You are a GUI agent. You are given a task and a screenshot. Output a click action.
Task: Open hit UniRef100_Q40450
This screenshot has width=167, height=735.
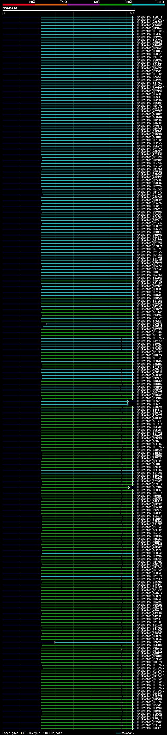coord(150,69)
